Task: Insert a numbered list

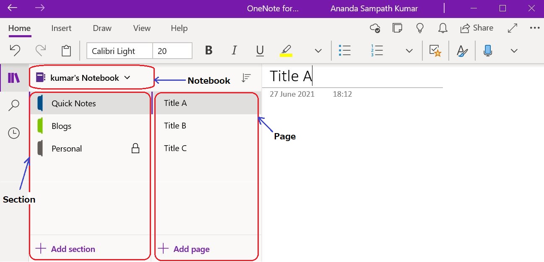Action: point(377,51)
